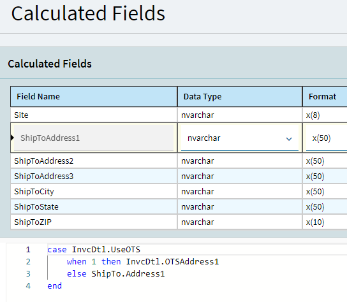Click the x(10) format cell for ShipToZIP

point(325,222)
